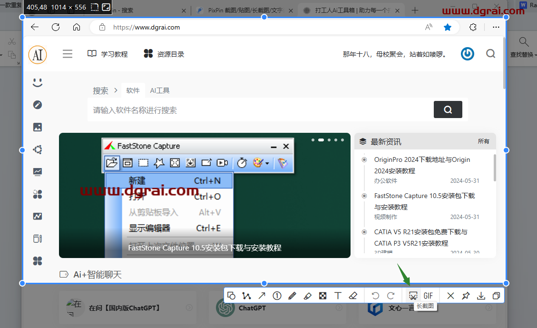Click the dark search submit button
This screenshot has height=328, width=537.
tap(448, 109)
